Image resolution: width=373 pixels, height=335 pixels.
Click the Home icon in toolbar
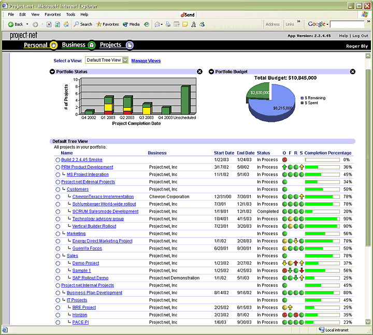pyautogui.click(x=66, y=24)
